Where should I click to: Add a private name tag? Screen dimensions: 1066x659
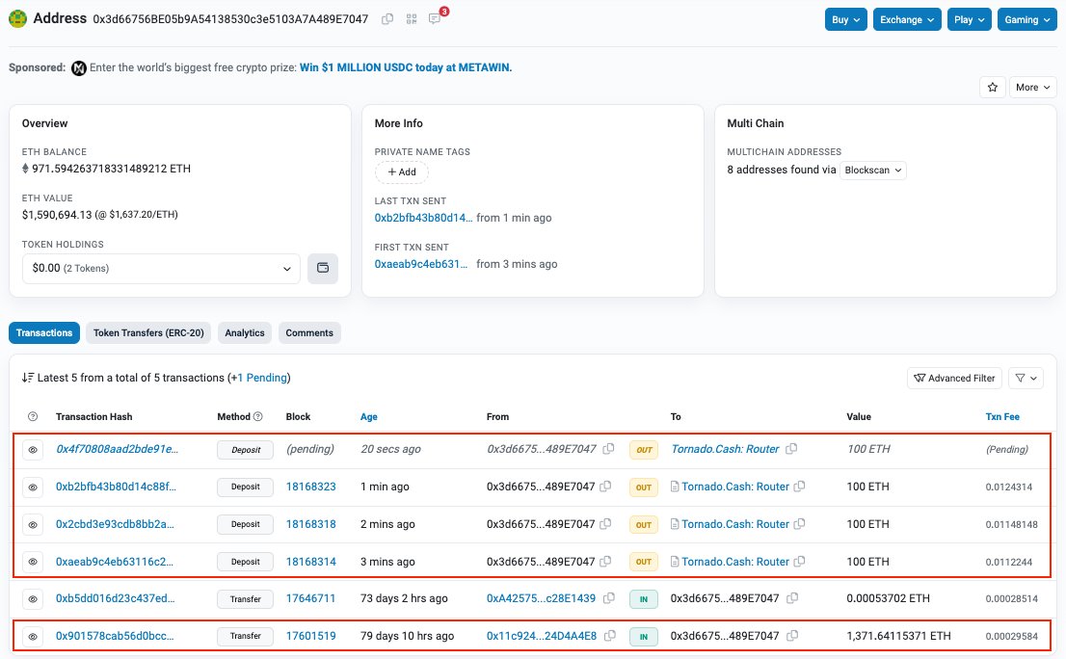(x=402, y=171)
